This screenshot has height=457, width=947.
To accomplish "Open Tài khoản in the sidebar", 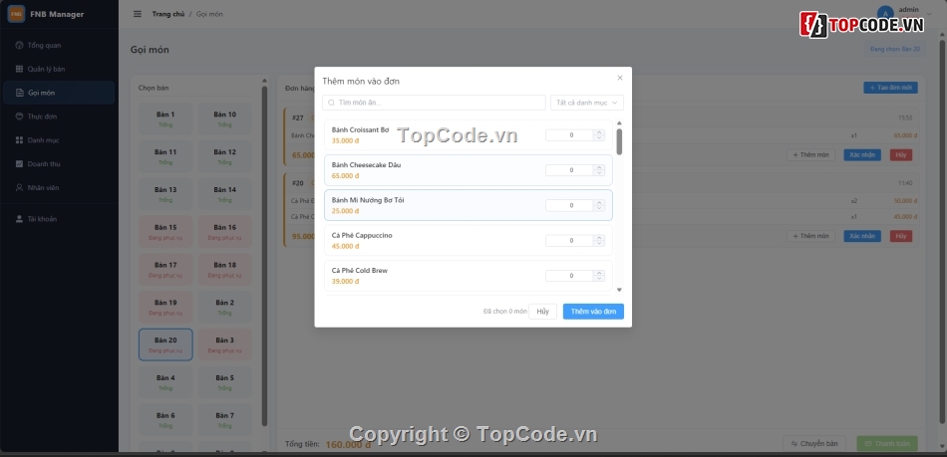I will tap(40, 218).
